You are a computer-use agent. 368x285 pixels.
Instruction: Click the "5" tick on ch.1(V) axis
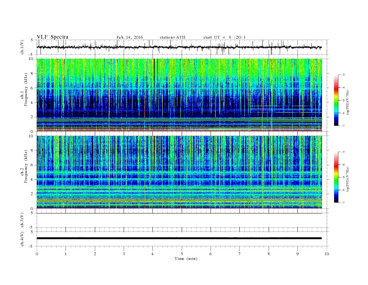point(33,40)
